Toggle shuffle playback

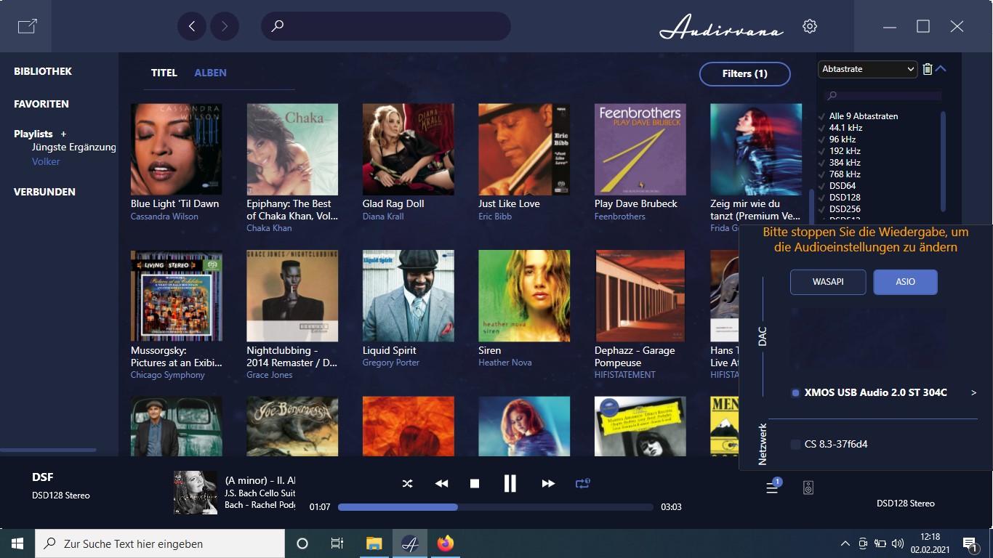pyautogui.click(x=407, y=483)
